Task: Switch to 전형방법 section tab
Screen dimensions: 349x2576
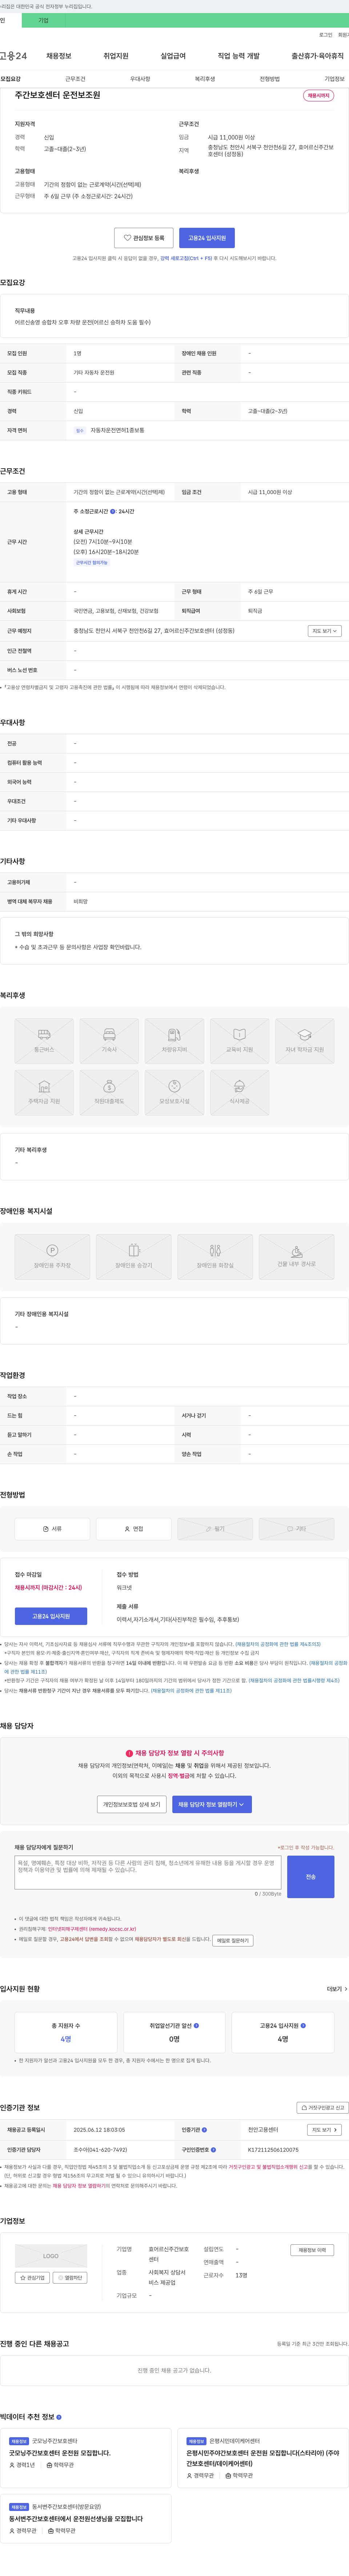Action: (270, 79)
